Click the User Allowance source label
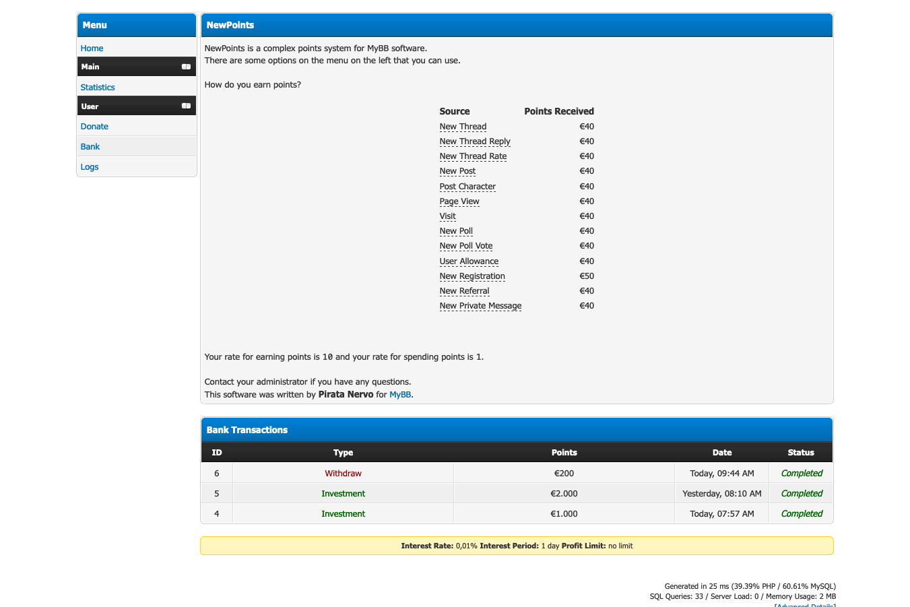Image resolution: width=910 pixels, height=607 pixels. (x=469, y=261)
